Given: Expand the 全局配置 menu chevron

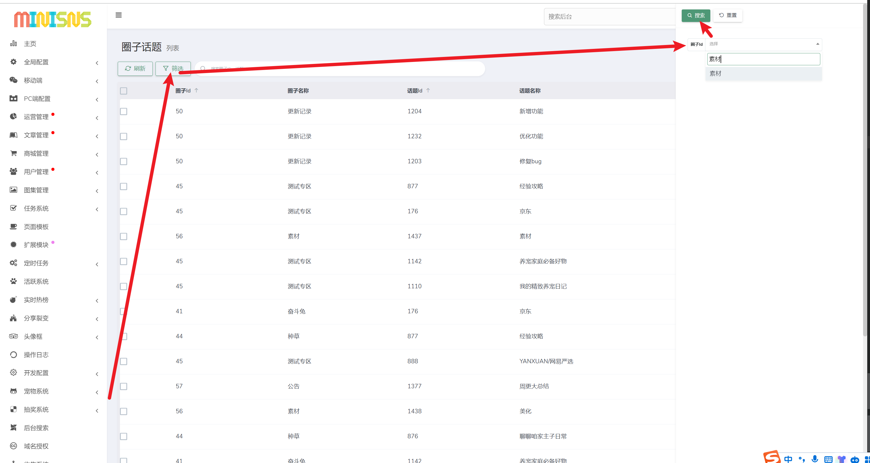Looking at the screenshot, I should 97,63.
